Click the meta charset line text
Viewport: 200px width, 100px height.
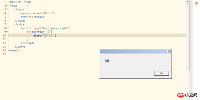click(38, 13)
